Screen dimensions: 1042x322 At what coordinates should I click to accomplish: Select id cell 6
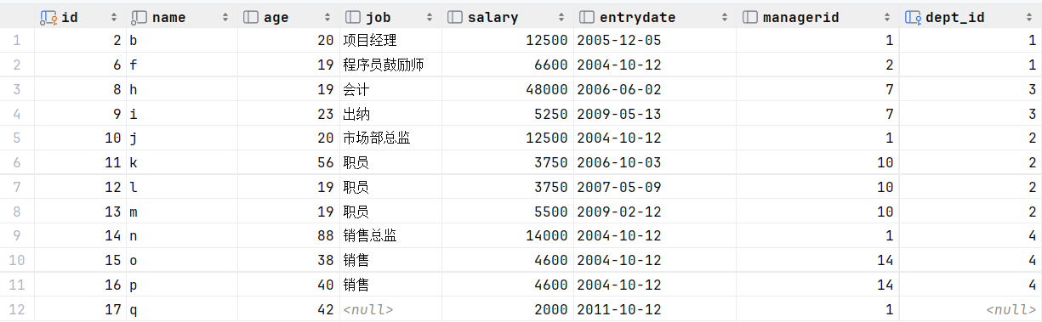click(80, 65)
